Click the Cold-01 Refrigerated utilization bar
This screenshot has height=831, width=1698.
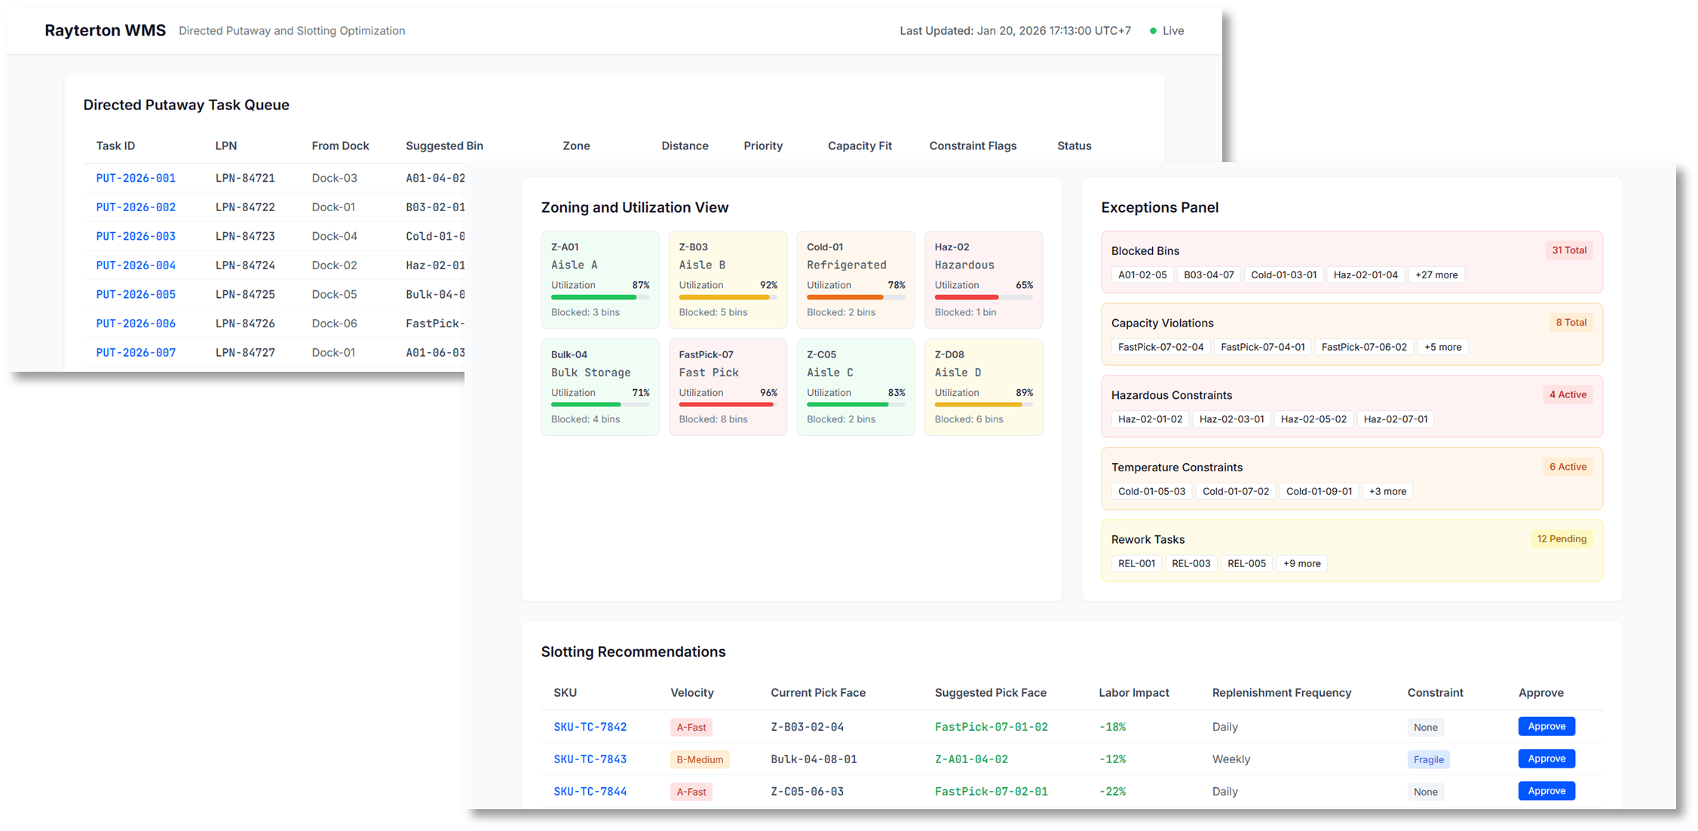(856, 297)
